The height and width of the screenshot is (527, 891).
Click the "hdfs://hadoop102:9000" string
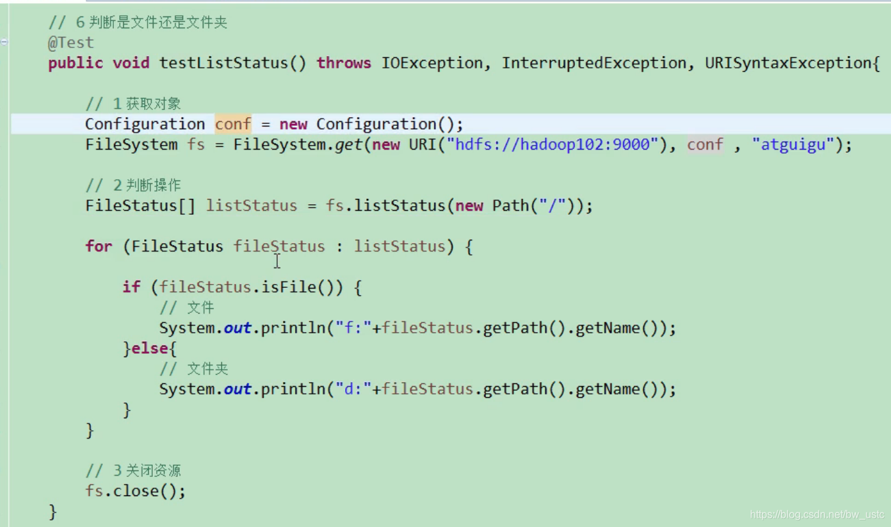click(553, 144)
